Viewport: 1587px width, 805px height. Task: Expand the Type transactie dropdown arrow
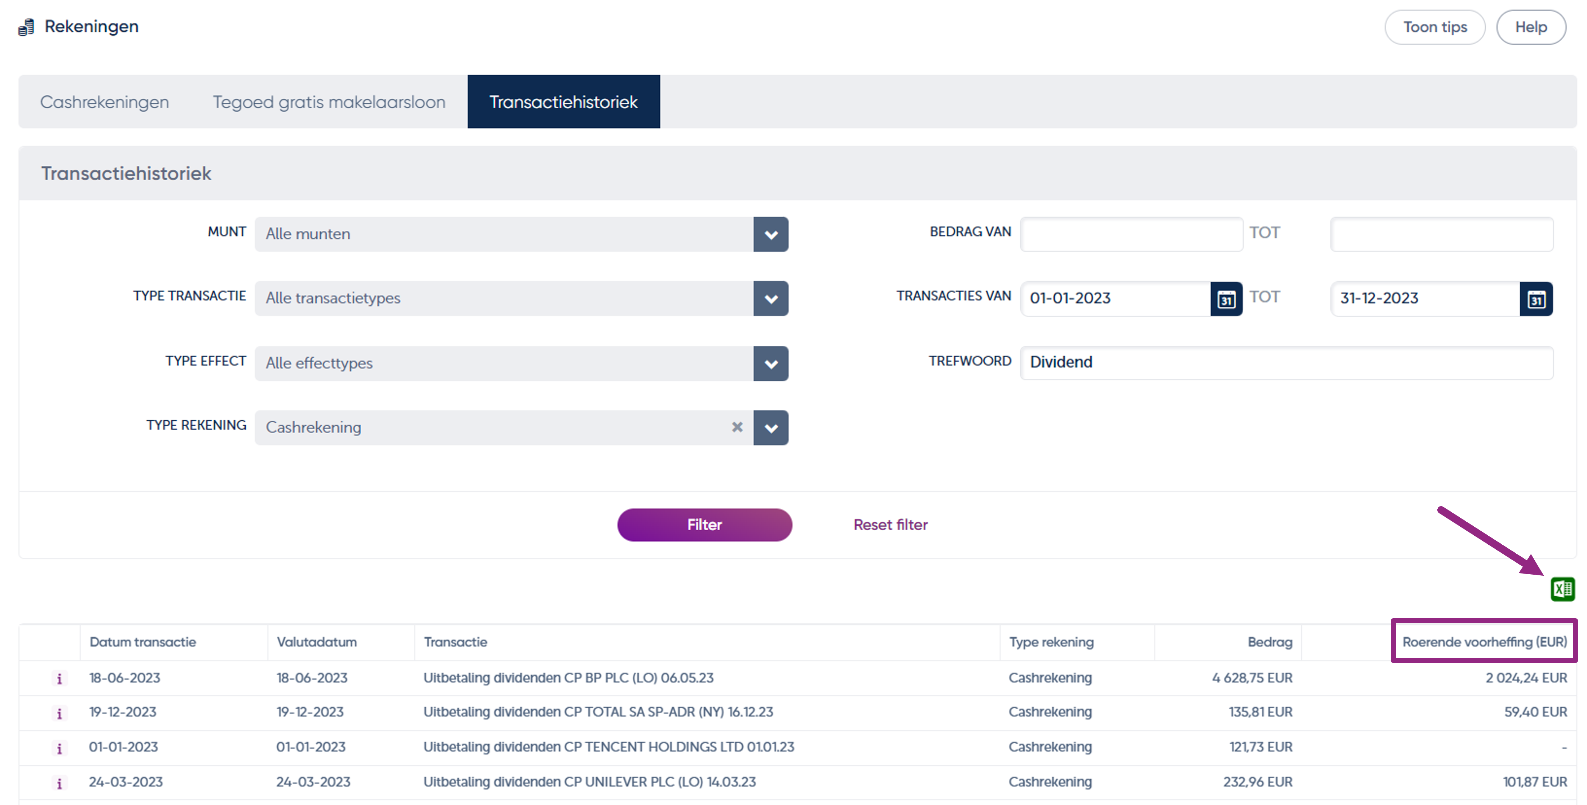click(771, 299)
